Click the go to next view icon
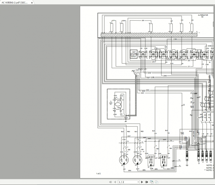Screen dimensions: 215x185 156,182
